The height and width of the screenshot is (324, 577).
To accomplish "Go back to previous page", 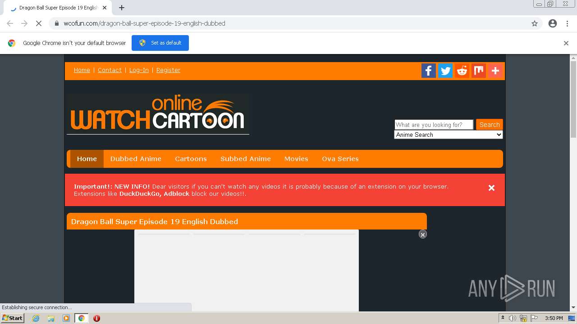I will coord(10,23).
